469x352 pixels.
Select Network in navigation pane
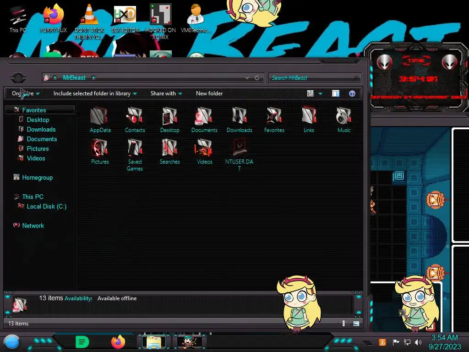pos(33,225)
